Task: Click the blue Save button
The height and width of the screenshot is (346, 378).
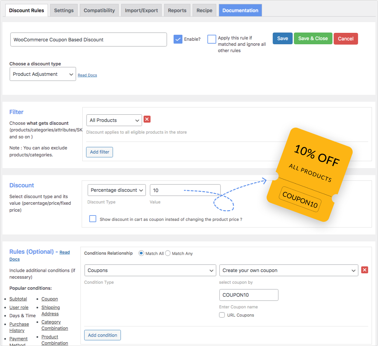Action: click(x=283, y=39)
